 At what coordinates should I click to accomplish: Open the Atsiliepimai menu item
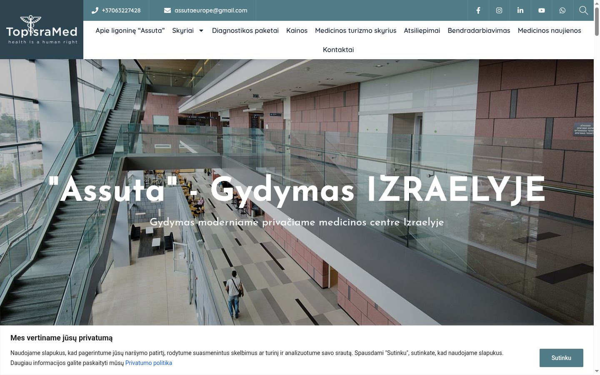(422, 30)
